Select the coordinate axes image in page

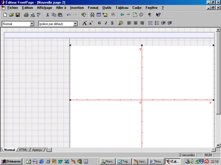coord(142,97)
